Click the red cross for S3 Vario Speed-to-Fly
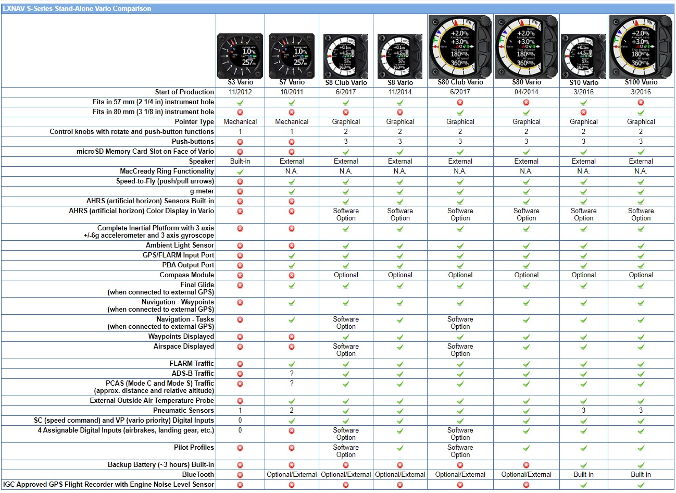Viewport: 676px width, 493px height. click(240, 181)
